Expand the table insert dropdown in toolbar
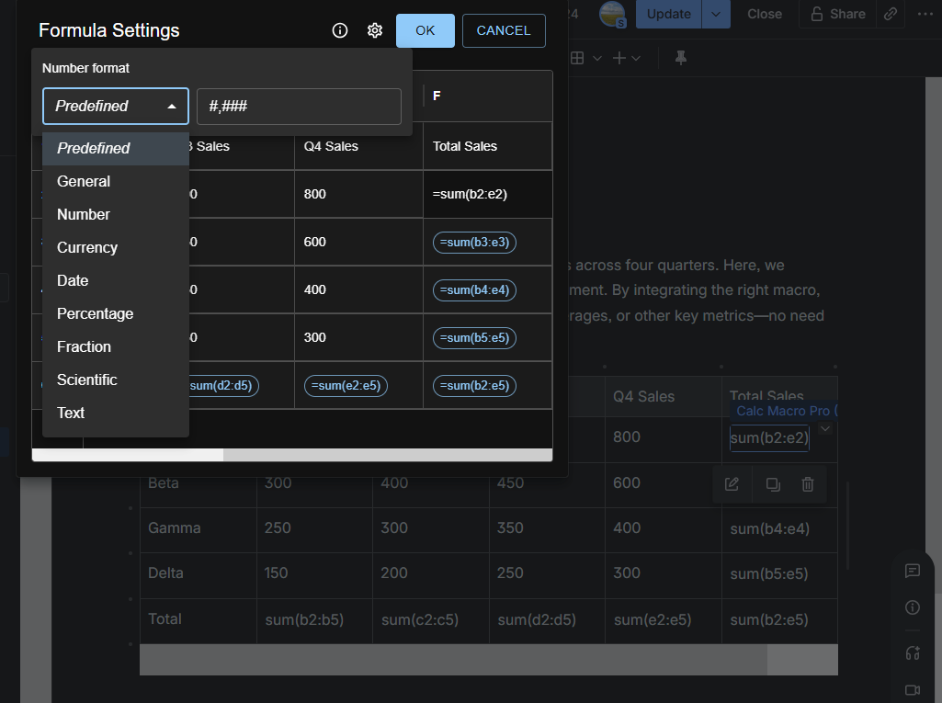 pos(585,58)
